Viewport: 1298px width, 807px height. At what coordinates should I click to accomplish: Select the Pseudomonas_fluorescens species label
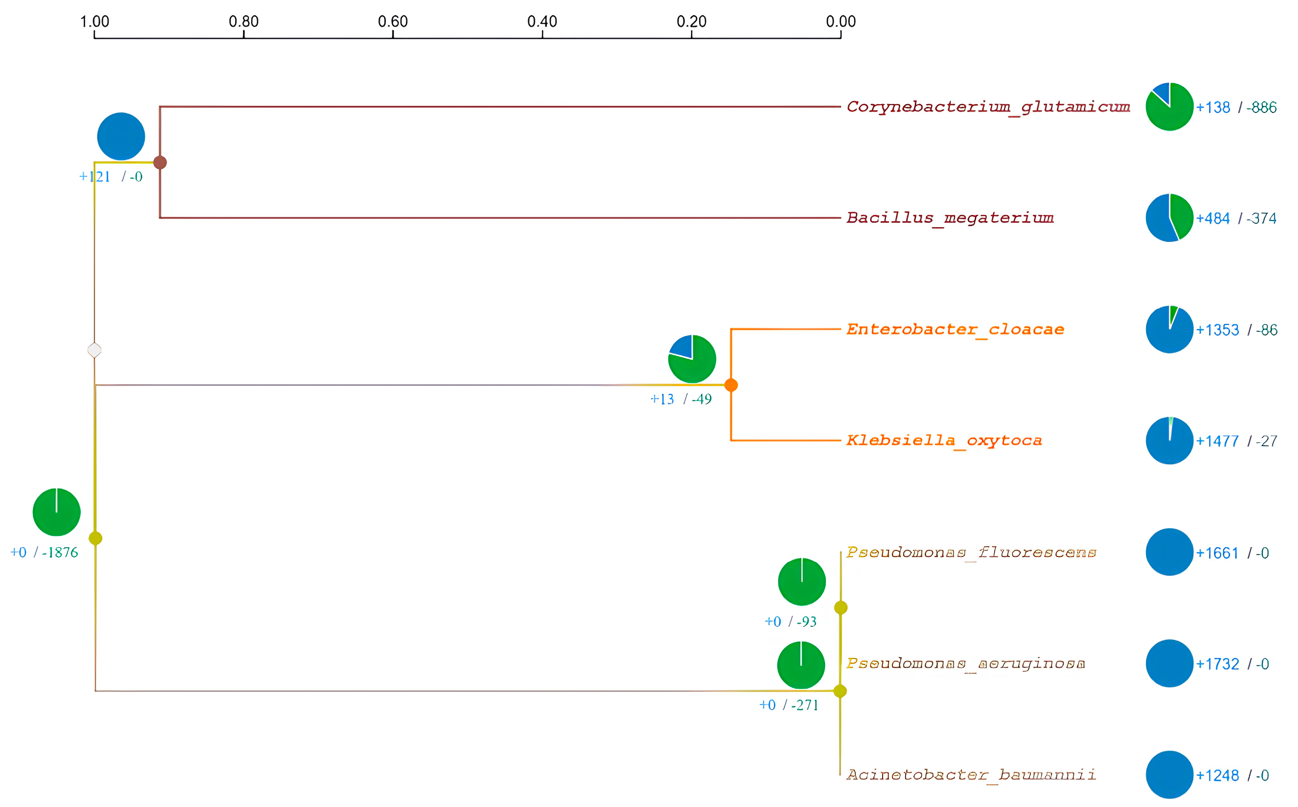pos(971,552)
